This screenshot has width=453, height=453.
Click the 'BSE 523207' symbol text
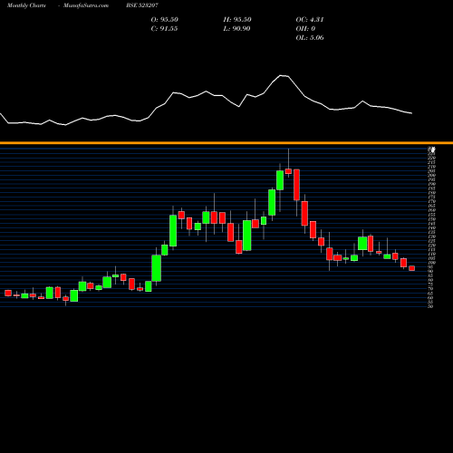(x=142, y=5)
